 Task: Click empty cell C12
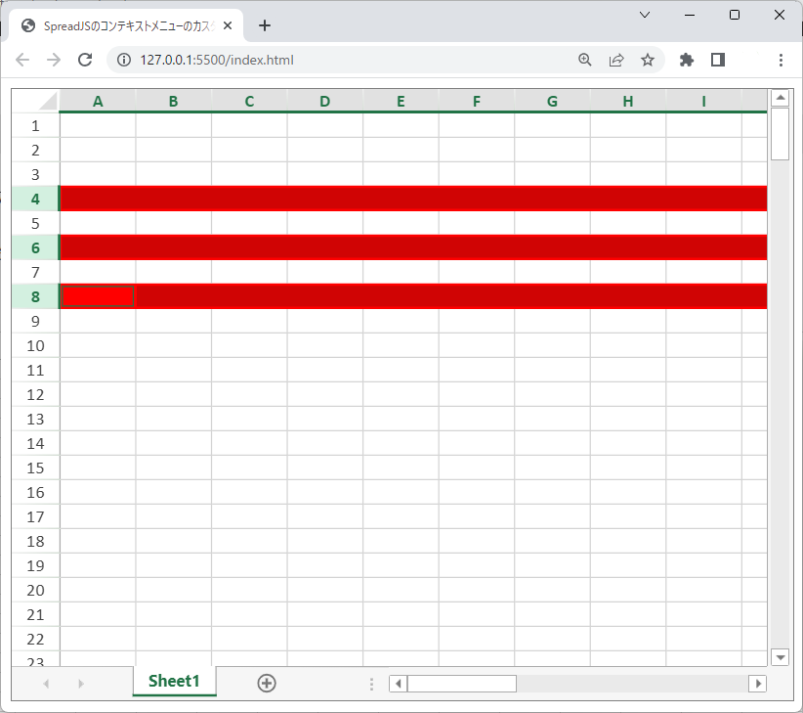click(x=249, y=395)
